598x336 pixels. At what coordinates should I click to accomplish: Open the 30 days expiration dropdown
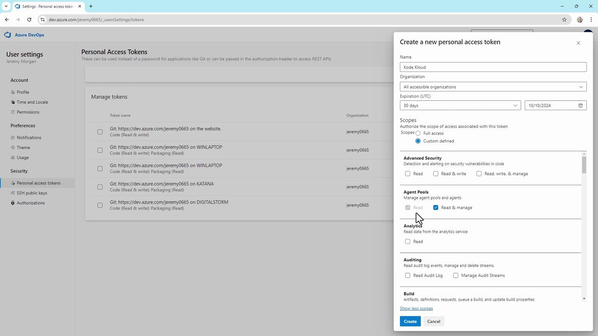click(460, 105)
